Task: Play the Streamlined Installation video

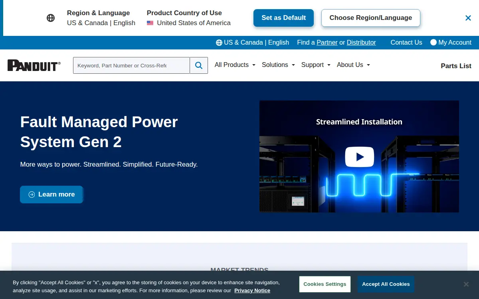Action: coord(360,157)
